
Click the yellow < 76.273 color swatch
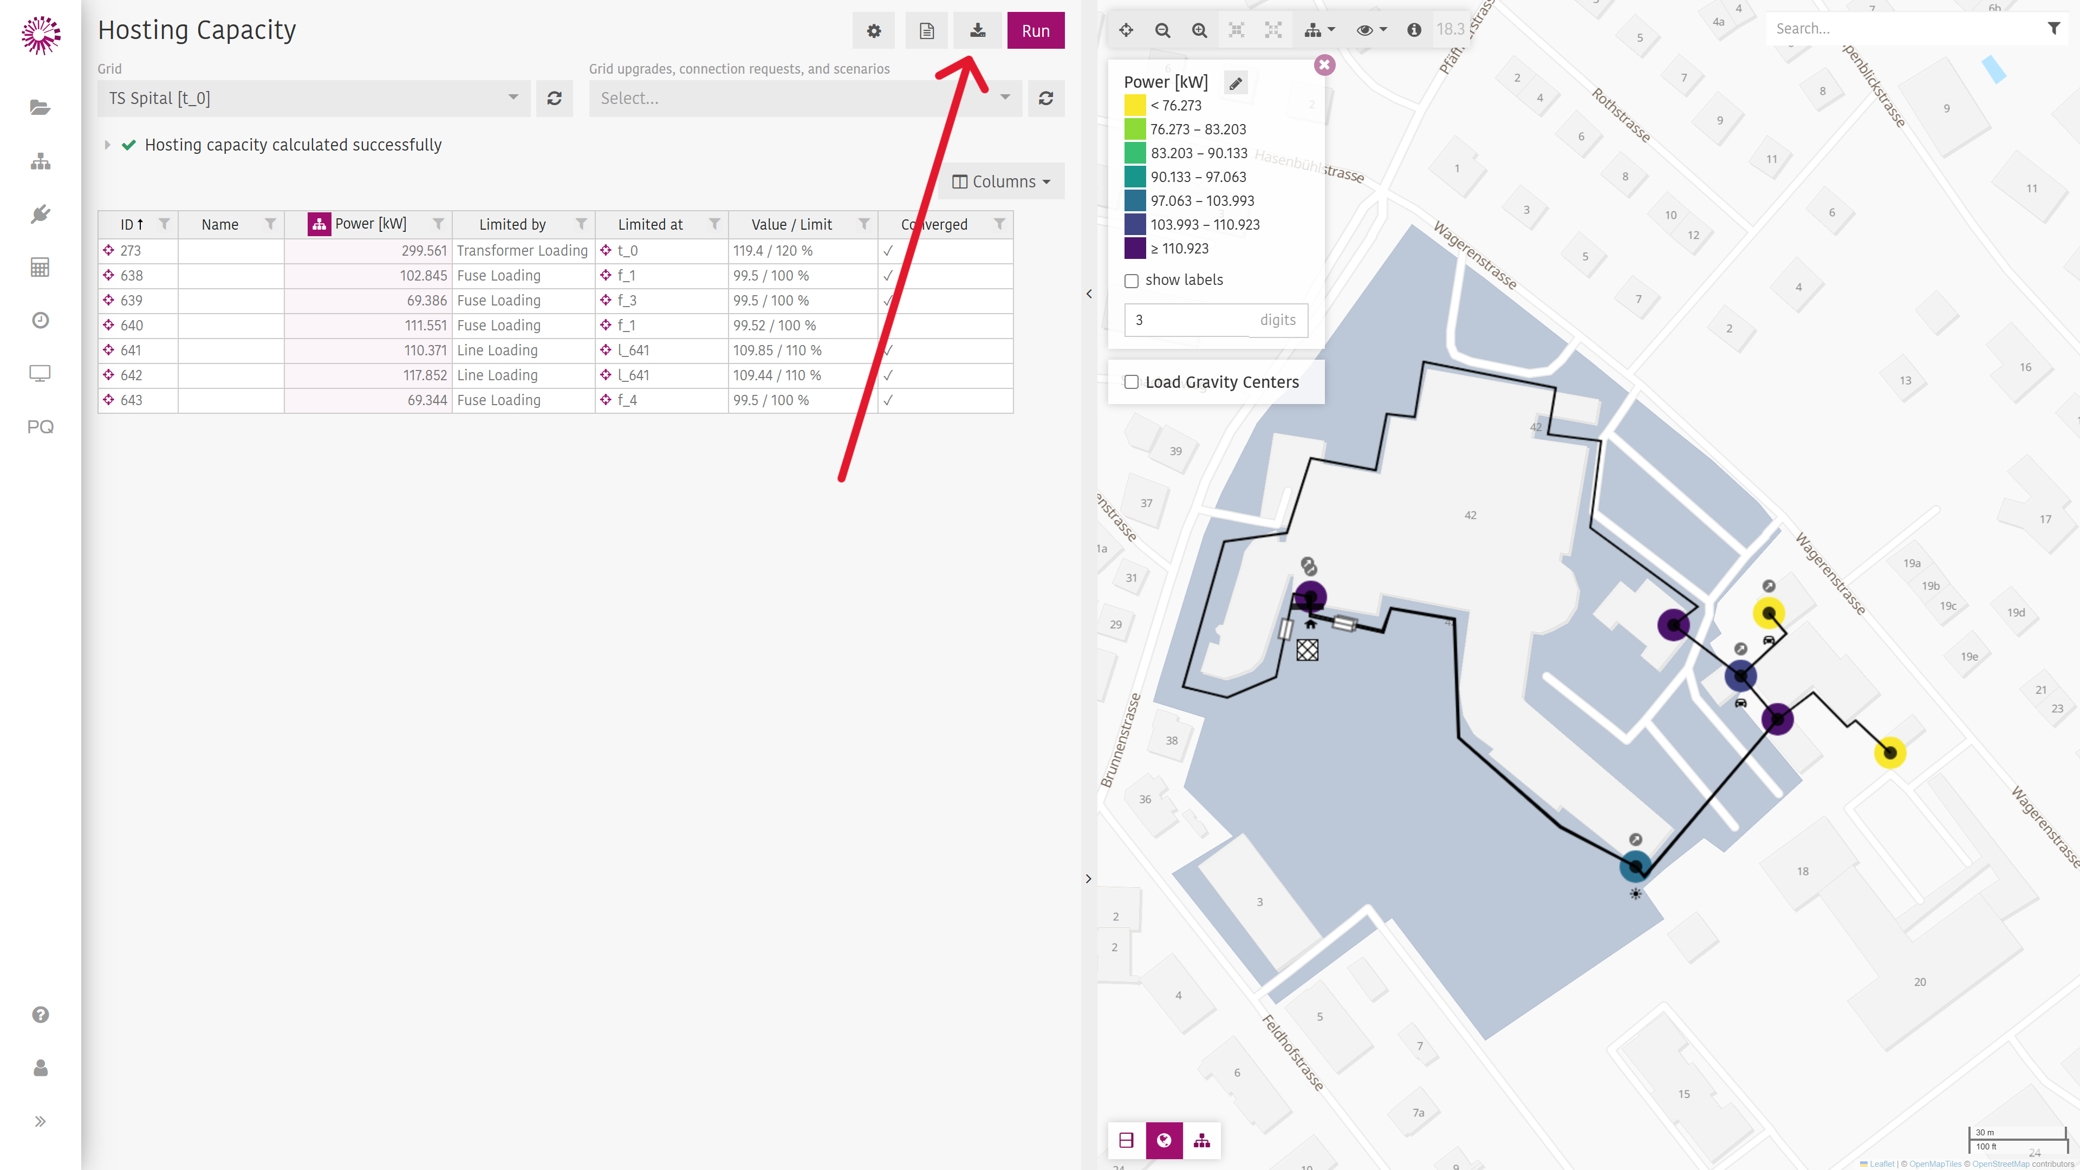point(1134,106)
